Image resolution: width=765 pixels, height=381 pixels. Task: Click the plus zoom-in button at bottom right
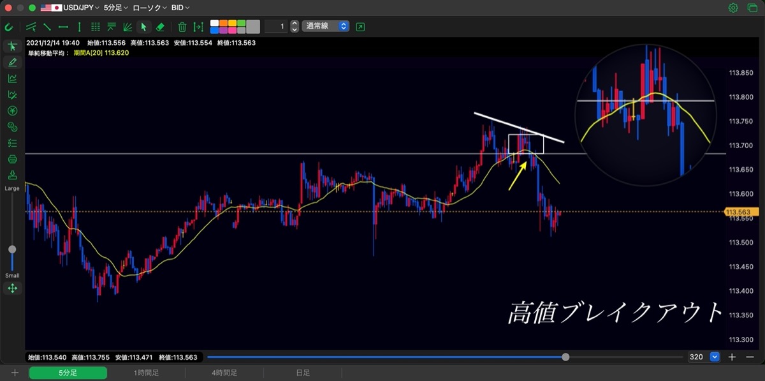tap(732, 357)
